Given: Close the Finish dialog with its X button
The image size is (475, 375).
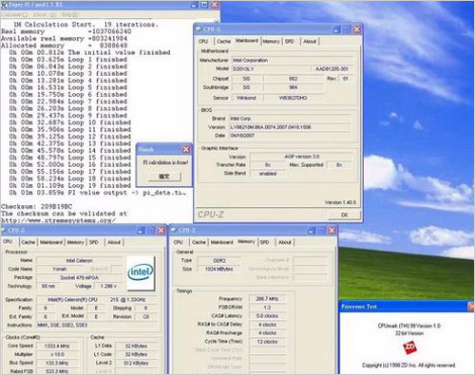Looking at the screenshot, I should coord(186,149).
